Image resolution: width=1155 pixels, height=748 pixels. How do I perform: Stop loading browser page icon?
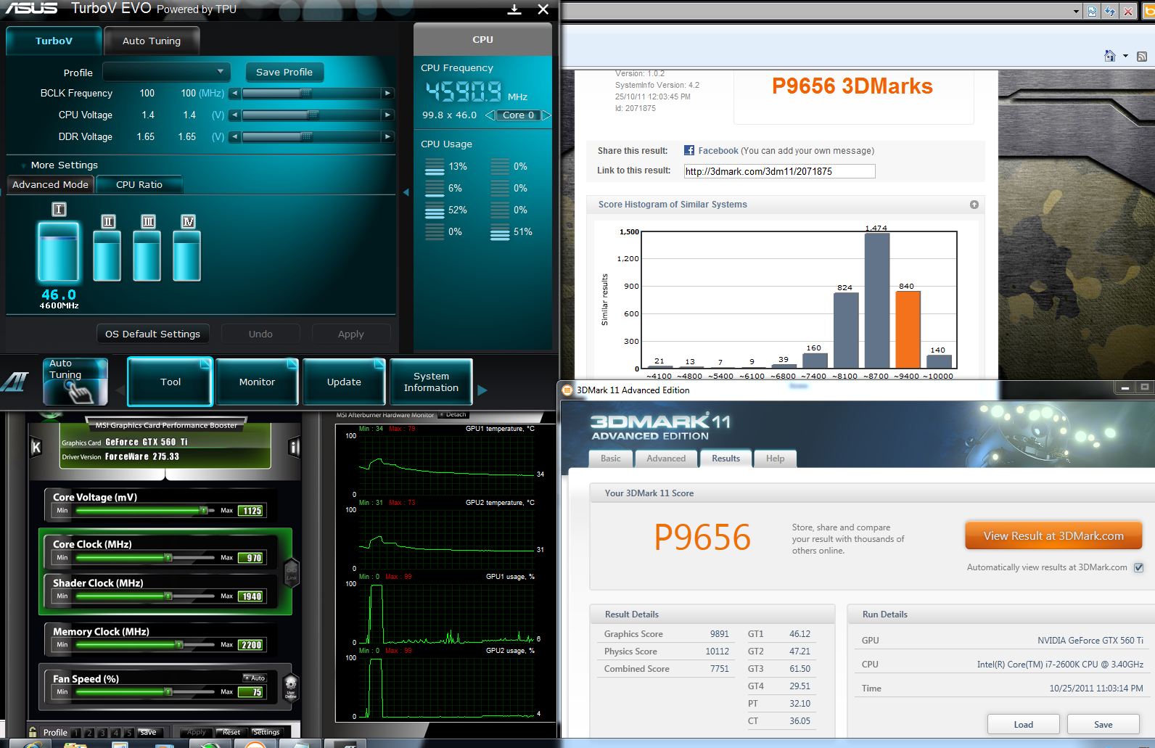[1127, 11]
